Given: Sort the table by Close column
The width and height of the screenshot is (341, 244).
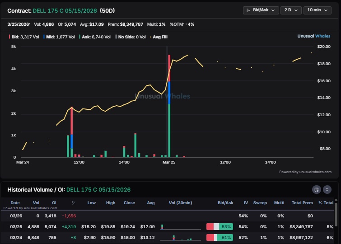Looking at the screenshot, I should (x=129, y=203).
